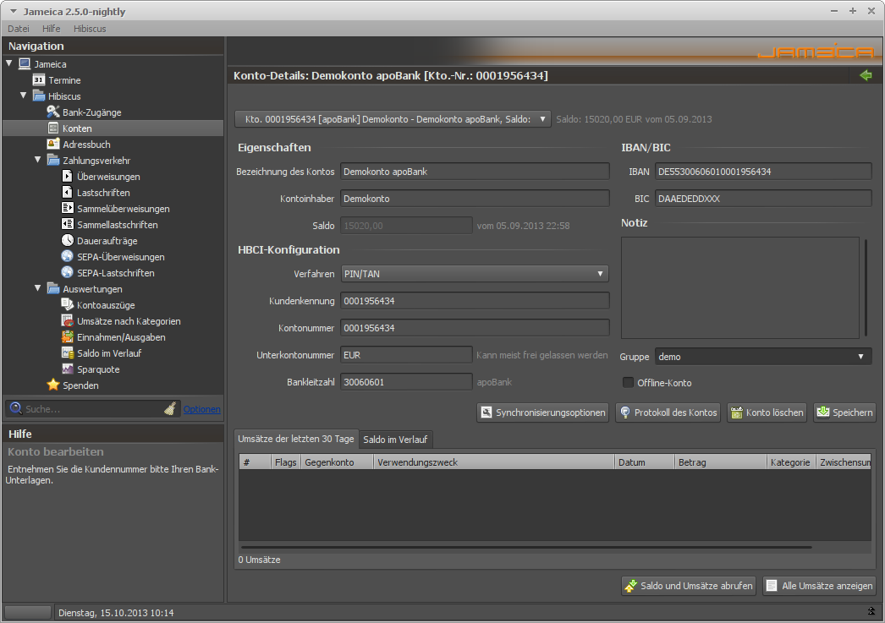Collapse the Hibiscus tree node
The height and width of the screenshot is (623, 885).
[x=23, y=96]
